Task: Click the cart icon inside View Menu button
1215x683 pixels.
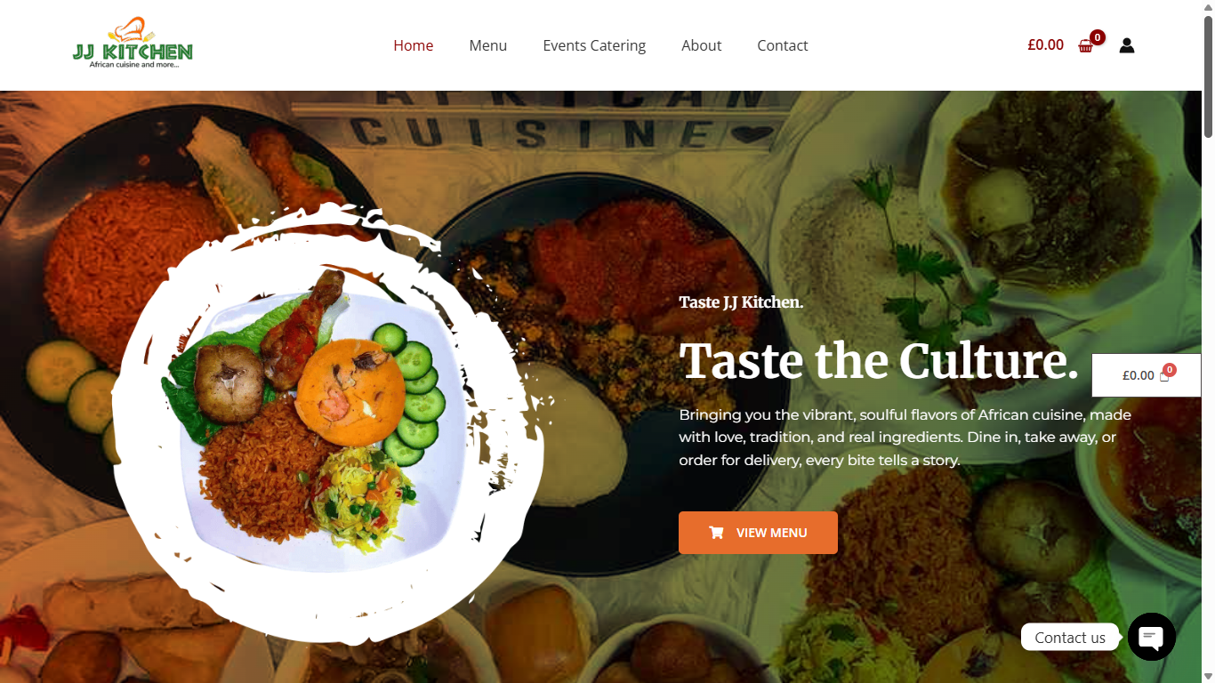Action: [716, 533]
